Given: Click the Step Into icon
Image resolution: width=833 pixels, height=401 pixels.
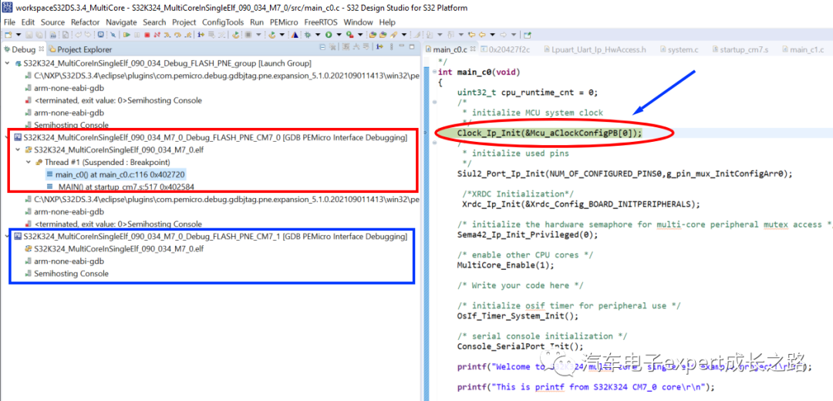Looking at the screenshot, I should click(x=167, y=35).
